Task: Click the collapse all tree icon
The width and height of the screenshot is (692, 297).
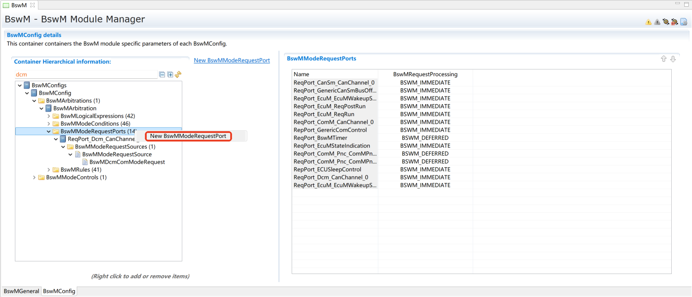Action: pos(162,74)
